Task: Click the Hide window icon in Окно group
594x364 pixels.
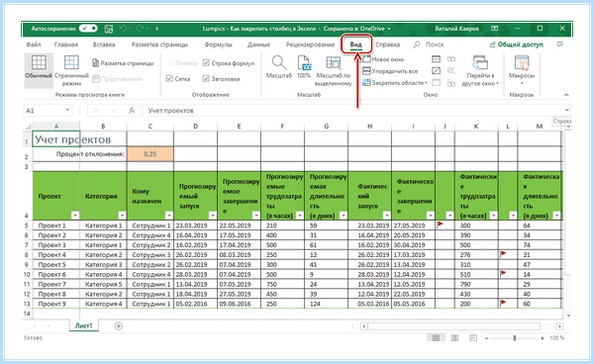Action: pyautogui.click(x=437, y=71)
